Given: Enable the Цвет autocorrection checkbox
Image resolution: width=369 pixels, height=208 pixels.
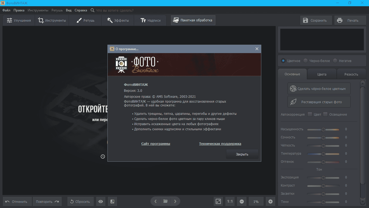Looking at the screenshot, I should point(310,114).
